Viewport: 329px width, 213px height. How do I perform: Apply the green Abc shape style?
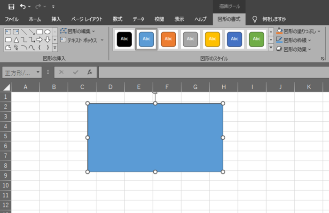tap(256, 39)
